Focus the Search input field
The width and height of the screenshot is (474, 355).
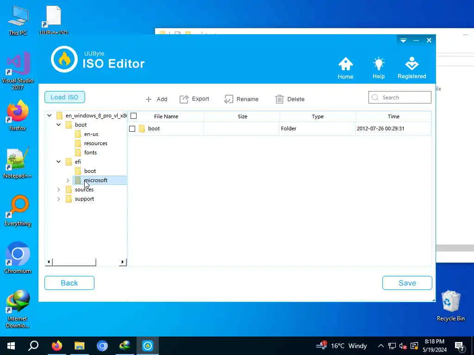click(x=399, y=98)
